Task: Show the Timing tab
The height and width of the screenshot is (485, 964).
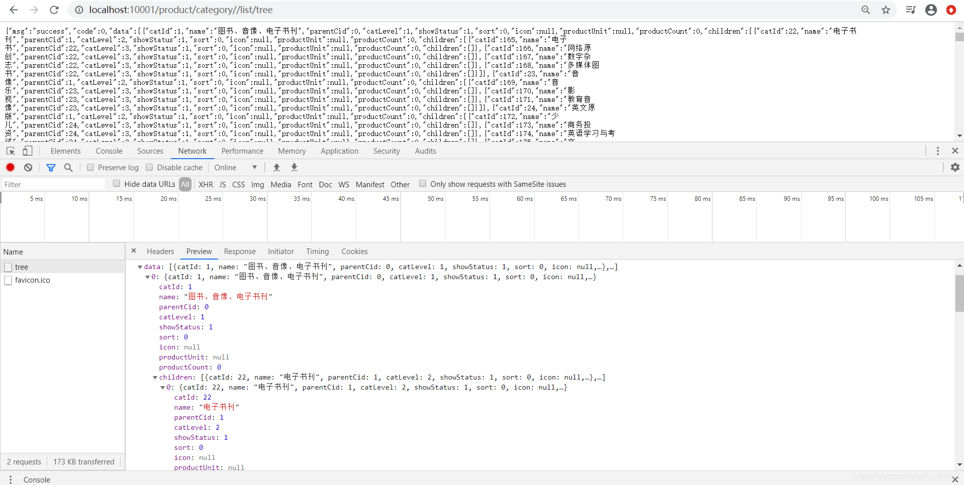Action: (318, 252)
